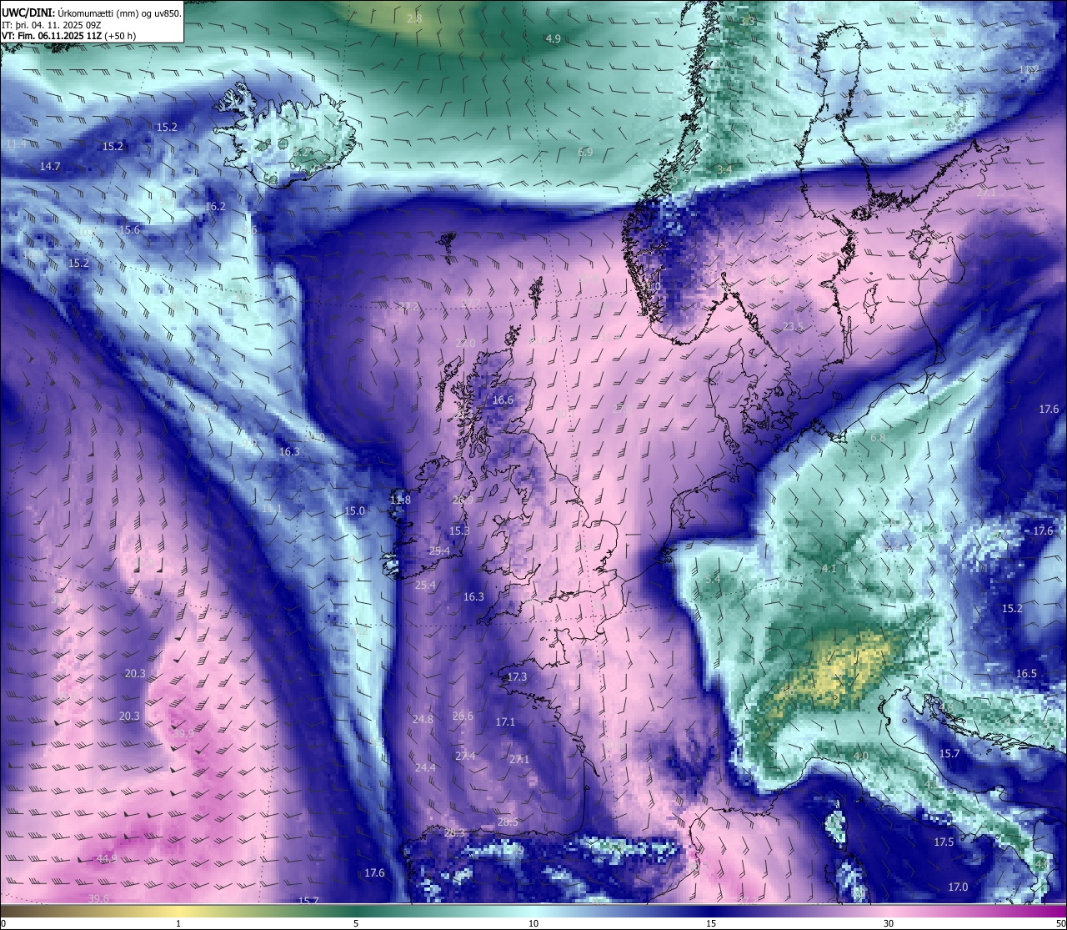Image resolution: width=1067 pixels, height=930 pixels.
Task: Click the map value '28.3'
Action: 455,833
